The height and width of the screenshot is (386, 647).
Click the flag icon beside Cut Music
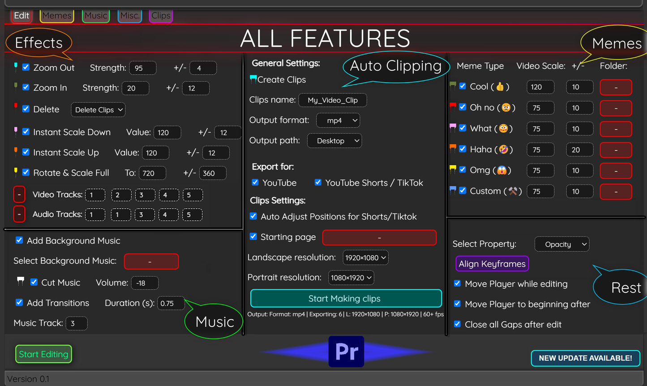[20, 281]
